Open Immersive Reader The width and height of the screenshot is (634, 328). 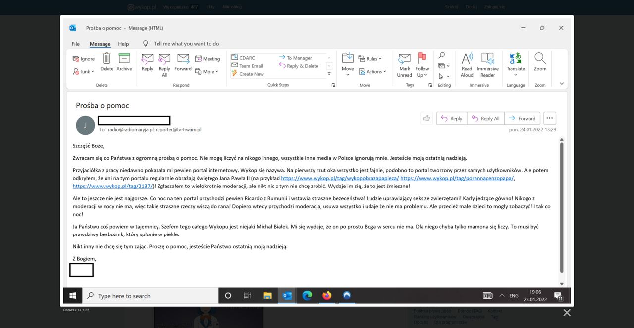[x=488, y=65]
